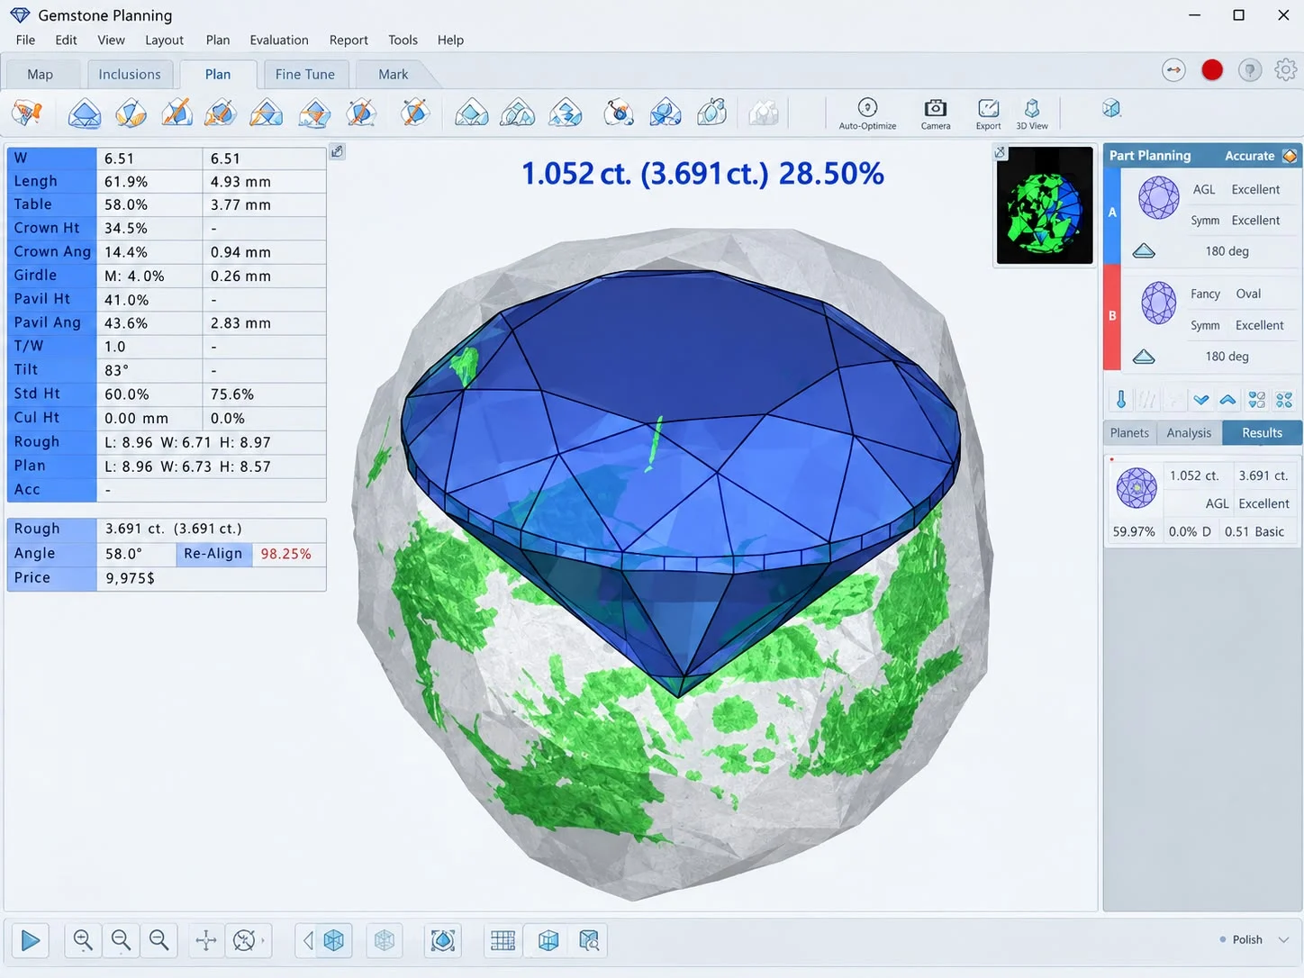This screenshot has width=1304, height=978.
Task: Expand the rotate tool options arrow
Action: click(x=263, y=940)
